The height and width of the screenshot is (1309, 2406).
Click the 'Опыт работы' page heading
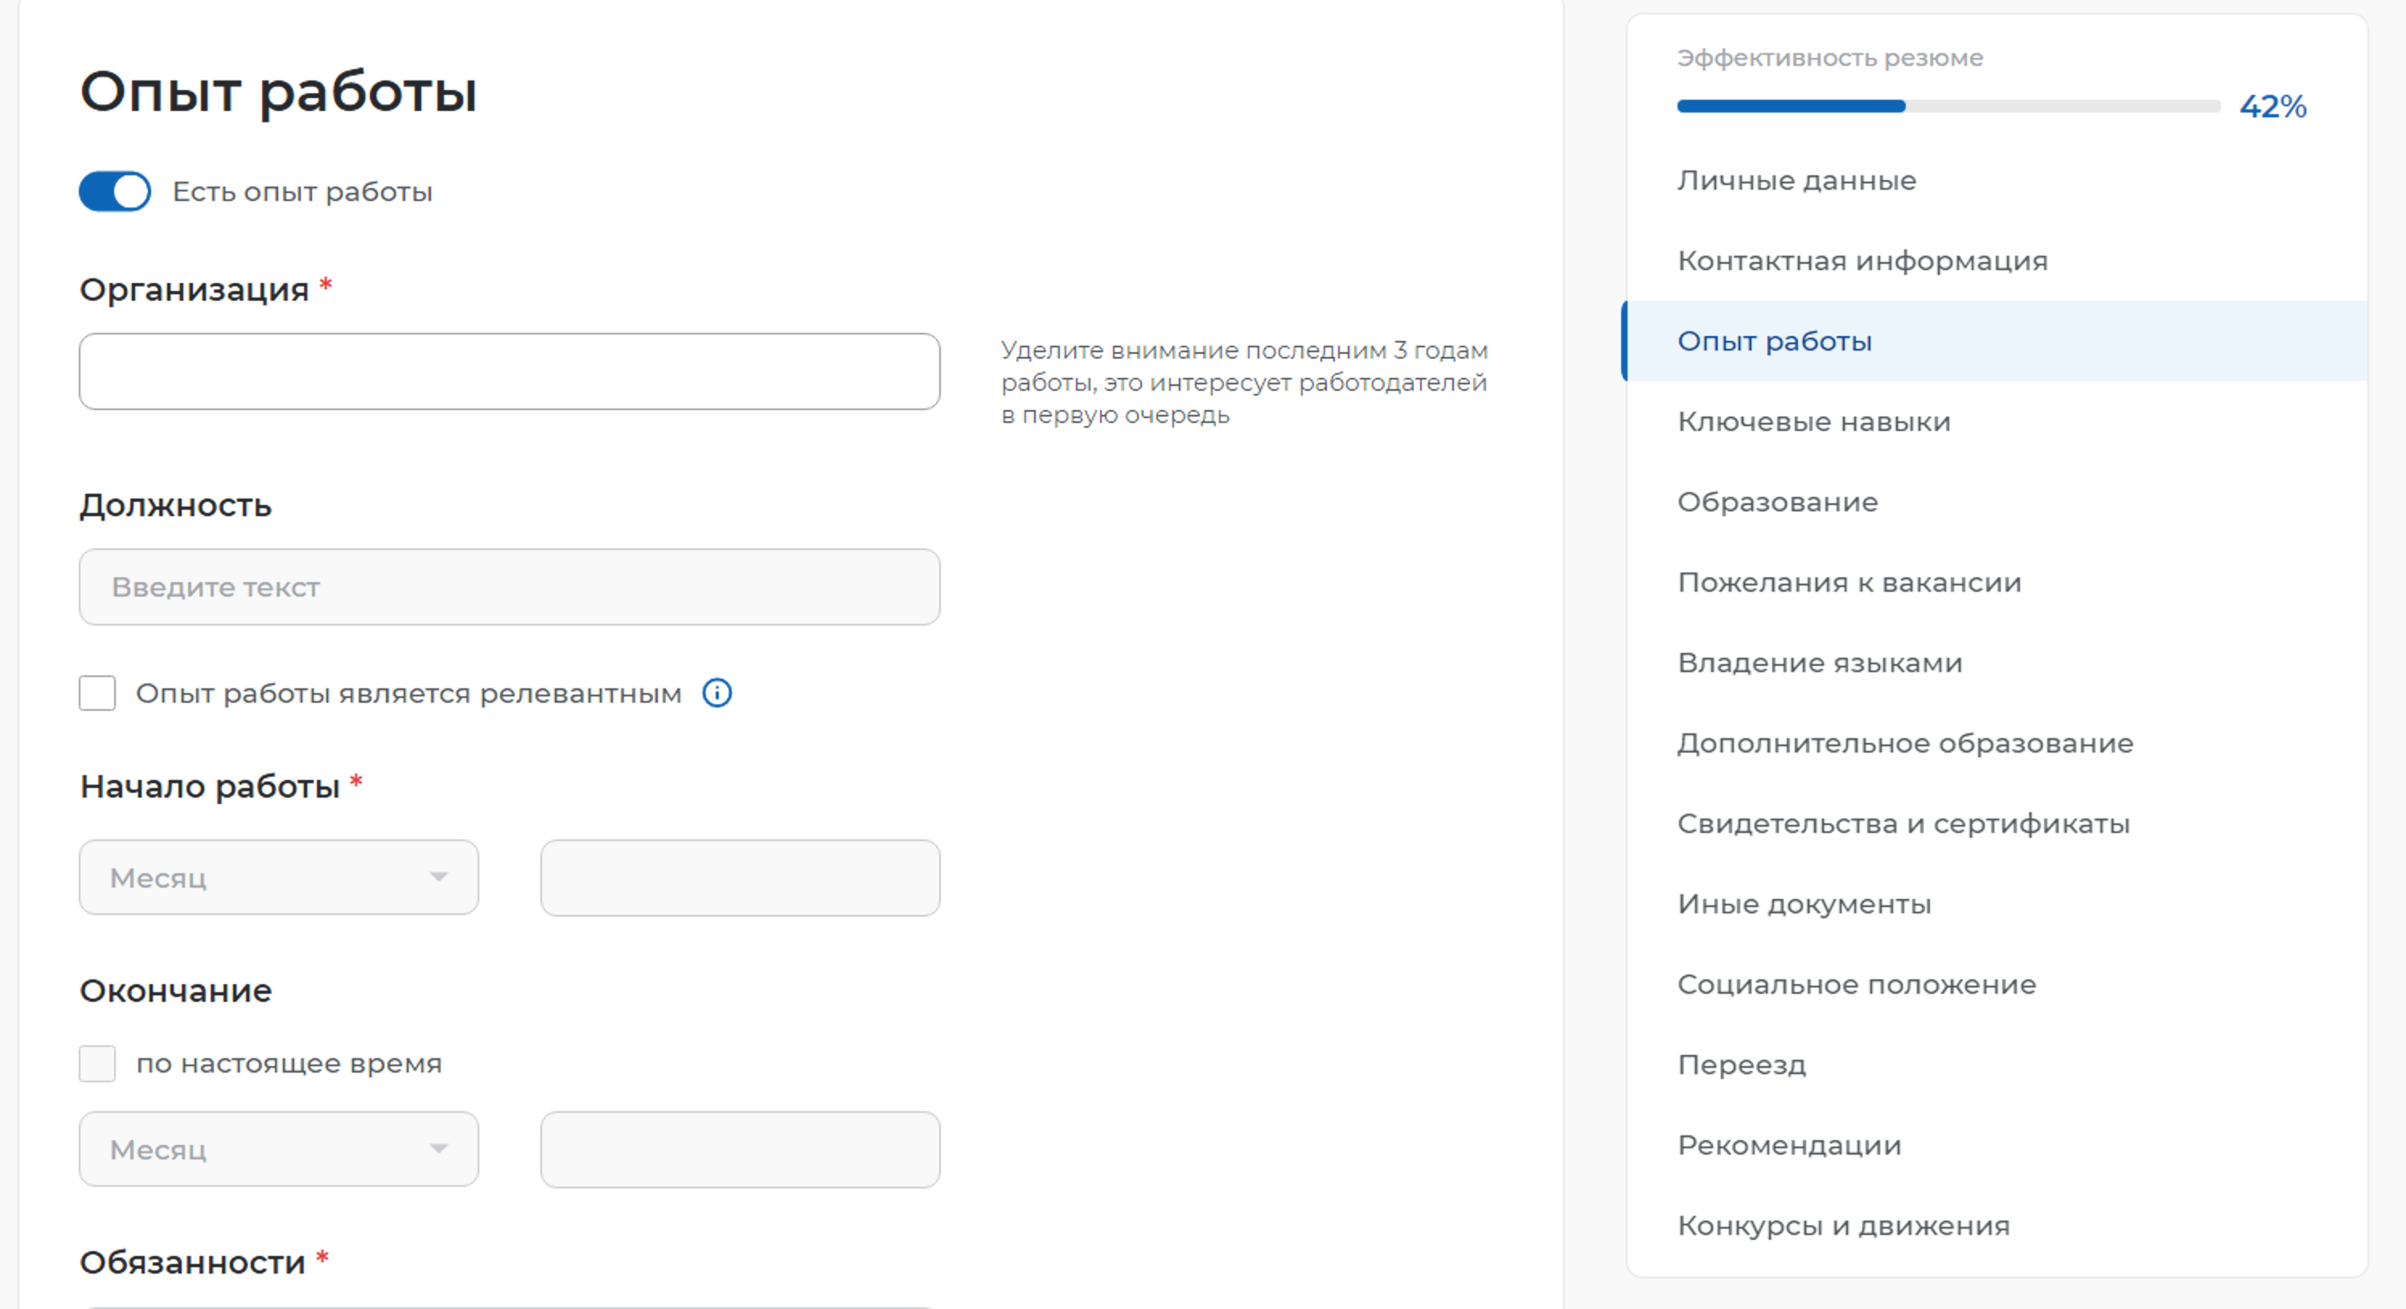(x=278, y=93)
